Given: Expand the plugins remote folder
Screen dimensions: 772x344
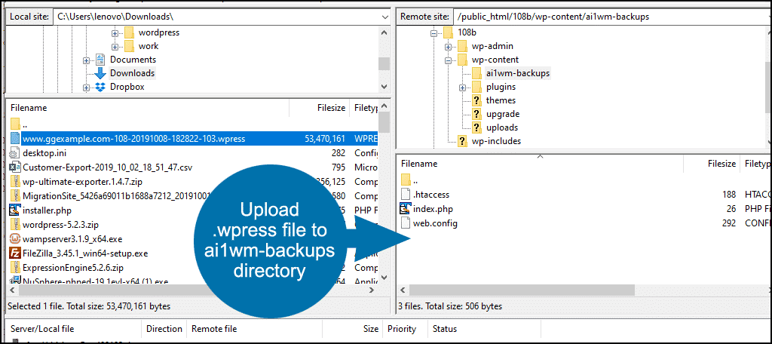Looking at the screenshot, I should click(x=462, y=88).
